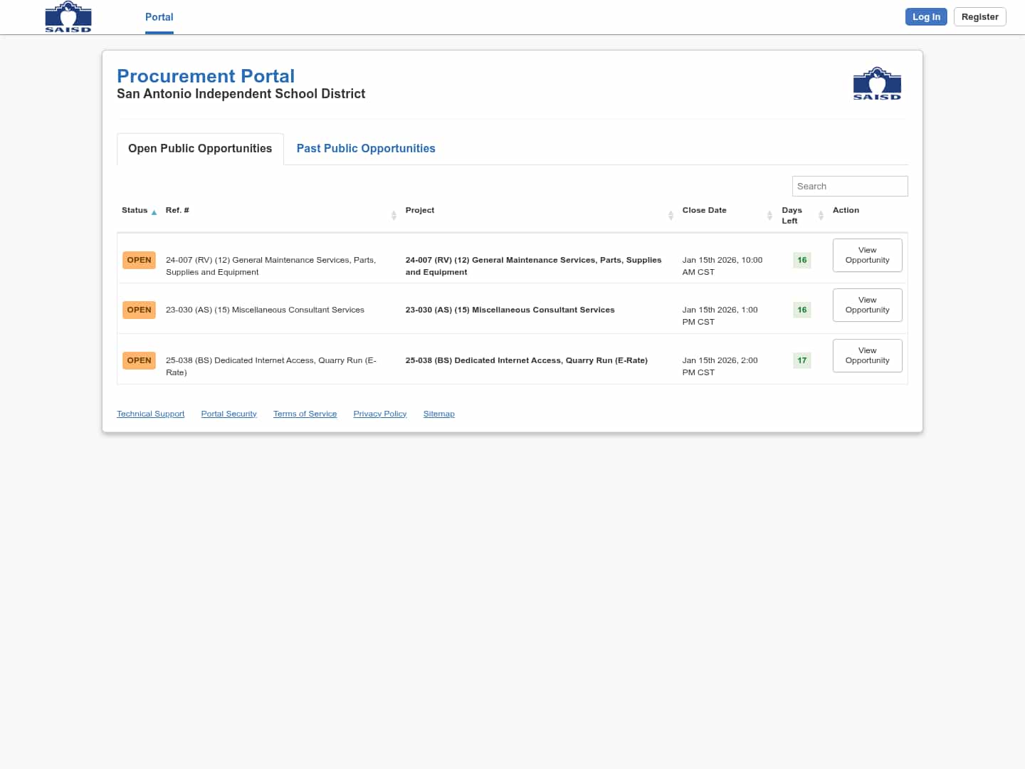
Task: View Opportunity for Dedicated Internet Access
Action: click(867, 355)
